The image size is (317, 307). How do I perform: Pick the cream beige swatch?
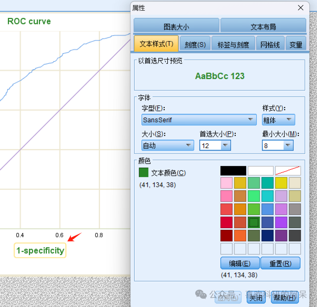point(295,183)
